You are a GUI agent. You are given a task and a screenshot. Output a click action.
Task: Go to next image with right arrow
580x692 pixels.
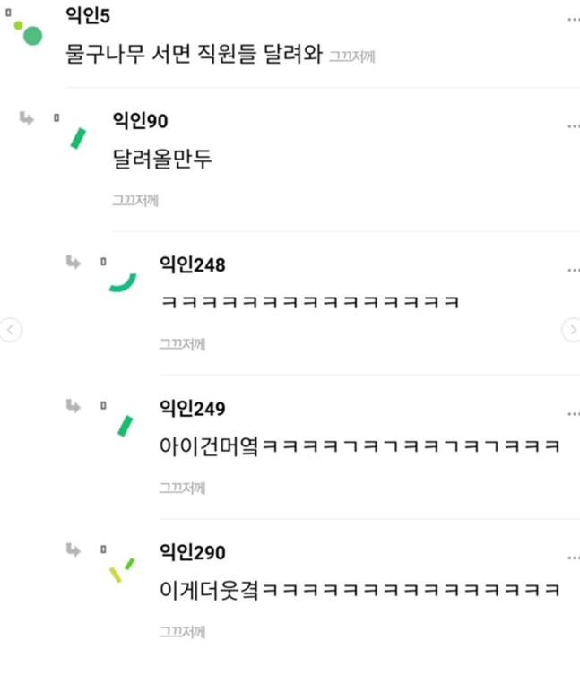[x=572, y=330]
